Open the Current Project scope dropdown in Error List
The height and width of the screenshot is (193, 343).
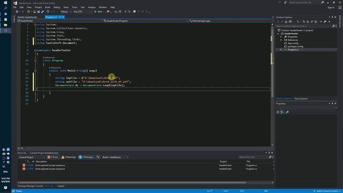(x=31, y=157)
